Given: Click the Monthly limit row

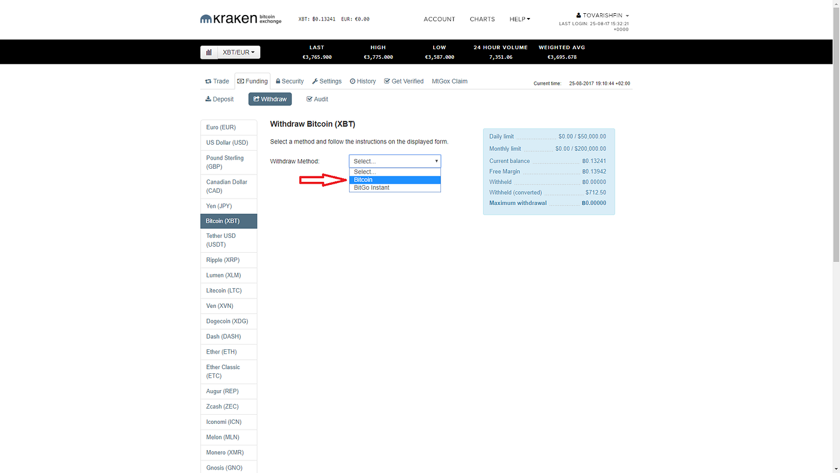Looking at the screenshot, I should pyautogui.click(x=548, y=148).
